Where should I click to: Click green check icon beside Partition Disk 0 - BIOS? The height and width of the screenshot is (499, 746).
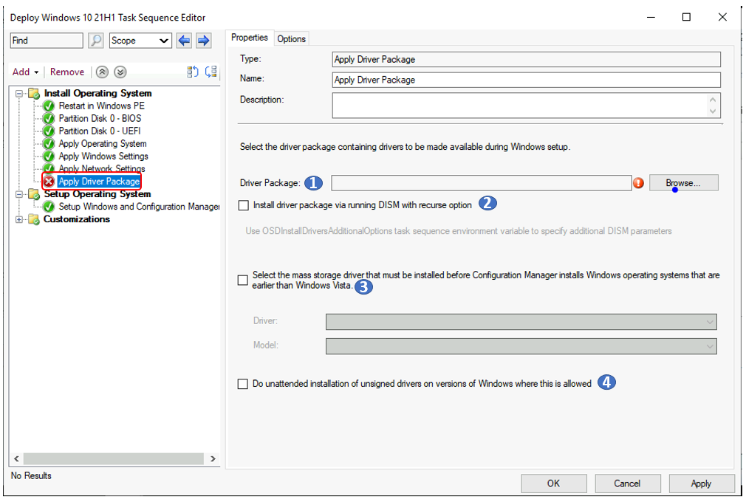[x=49, y=118]
